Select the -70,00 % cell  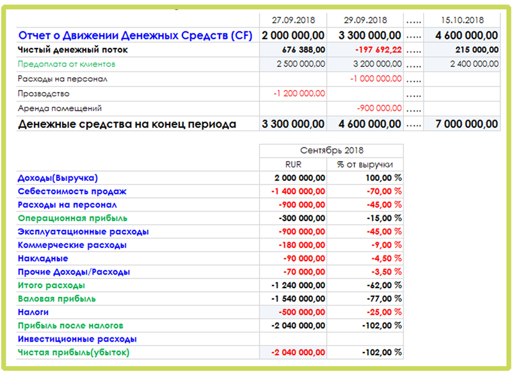(x=365, y=191)
